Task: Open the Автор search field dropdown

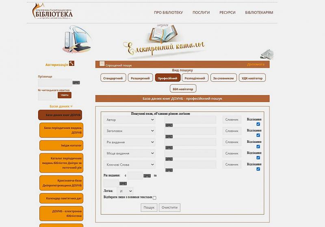Action: click(129, 120)
